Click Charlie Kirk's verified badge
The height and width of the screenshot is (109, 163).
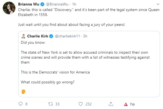tap(51, 36)
